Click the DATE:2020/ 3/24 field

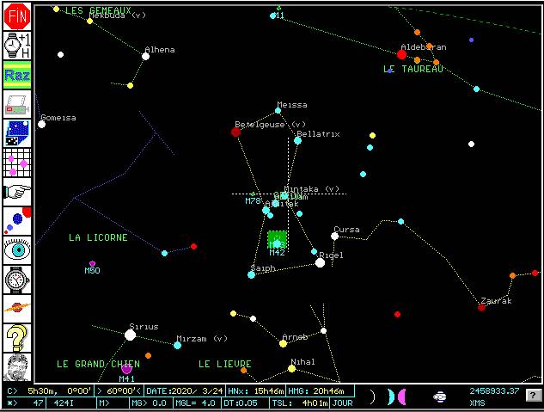[x=185, y=390]
